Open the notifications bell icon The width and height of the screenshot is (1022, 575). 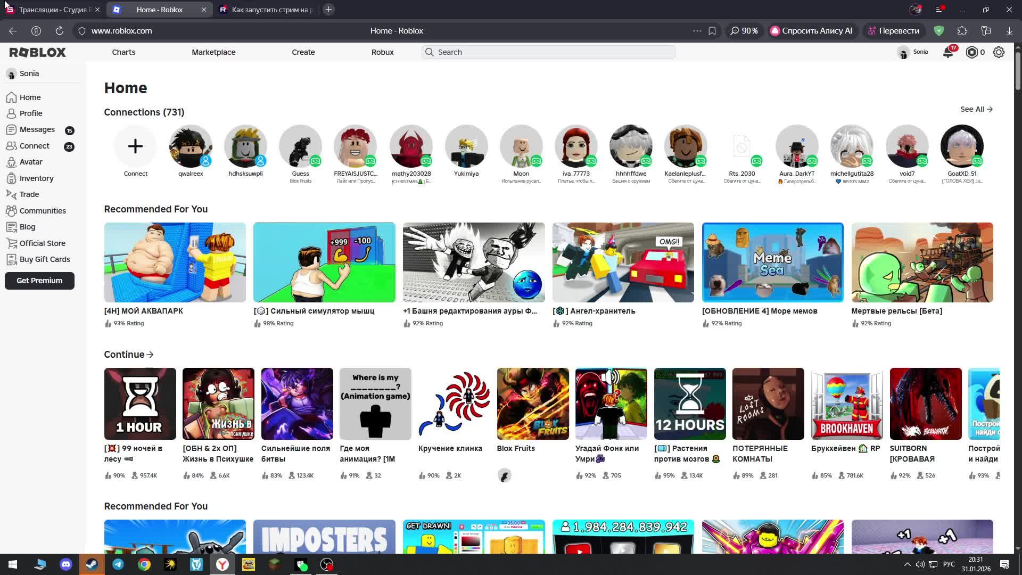(x=948, y=52)
